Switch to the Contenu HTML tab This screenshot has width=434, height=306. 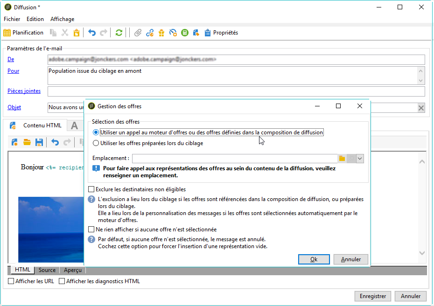pyautogui.click(x=36, y=125)
